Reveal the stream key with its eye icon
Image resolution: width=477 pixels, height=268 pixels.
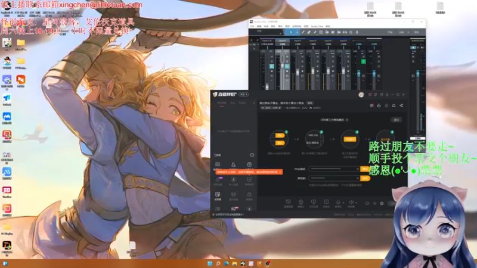tap(358, 178)
